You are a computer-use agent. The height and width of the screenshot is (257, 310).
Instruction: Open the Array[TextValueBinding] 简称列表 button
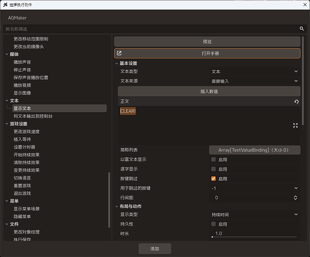click(254, 150)
